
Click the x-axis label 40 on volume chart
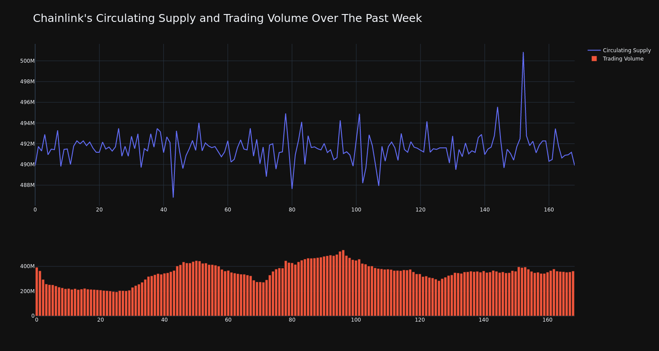pyautogui.click(x=164, y=320)
